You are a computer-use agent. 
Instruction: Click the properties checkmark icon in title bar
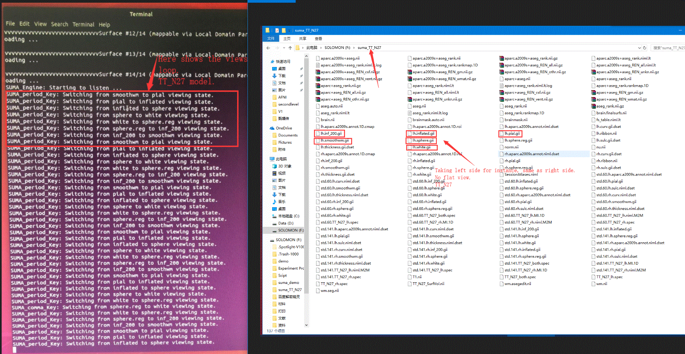[x=277, y=30]
